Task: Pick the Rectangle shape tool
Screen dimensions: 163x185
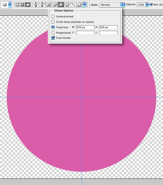Action: [48, 5]
